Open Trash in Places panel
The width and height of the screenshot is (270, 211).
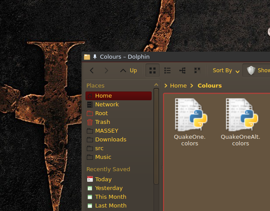point(118,122)
